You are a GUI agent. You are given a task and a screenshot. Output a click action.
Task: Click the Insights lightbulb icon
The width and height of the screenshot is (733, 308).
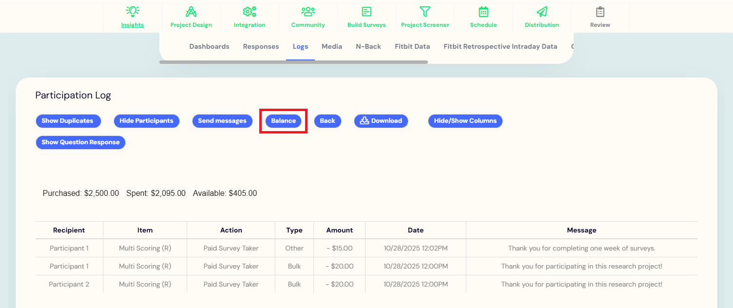click(133, 12)
